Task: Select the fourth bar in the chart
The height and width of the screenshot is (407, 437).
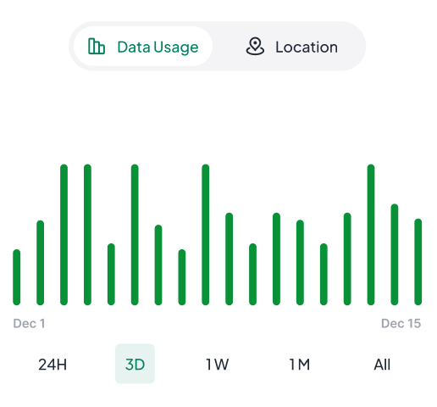Action: click(87, 235)
